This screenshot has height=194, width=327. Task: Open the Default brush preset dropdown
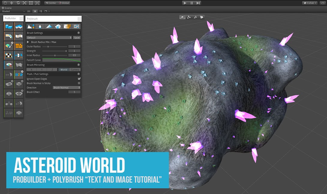[x=49, y=37]
